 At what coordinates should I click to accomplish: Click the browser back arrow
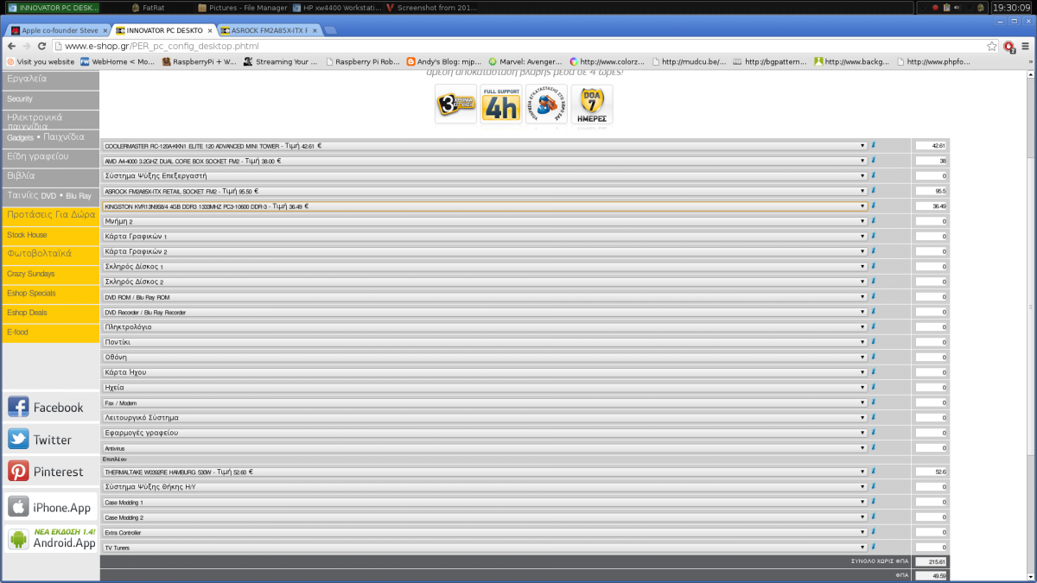[x=11, y=46]
